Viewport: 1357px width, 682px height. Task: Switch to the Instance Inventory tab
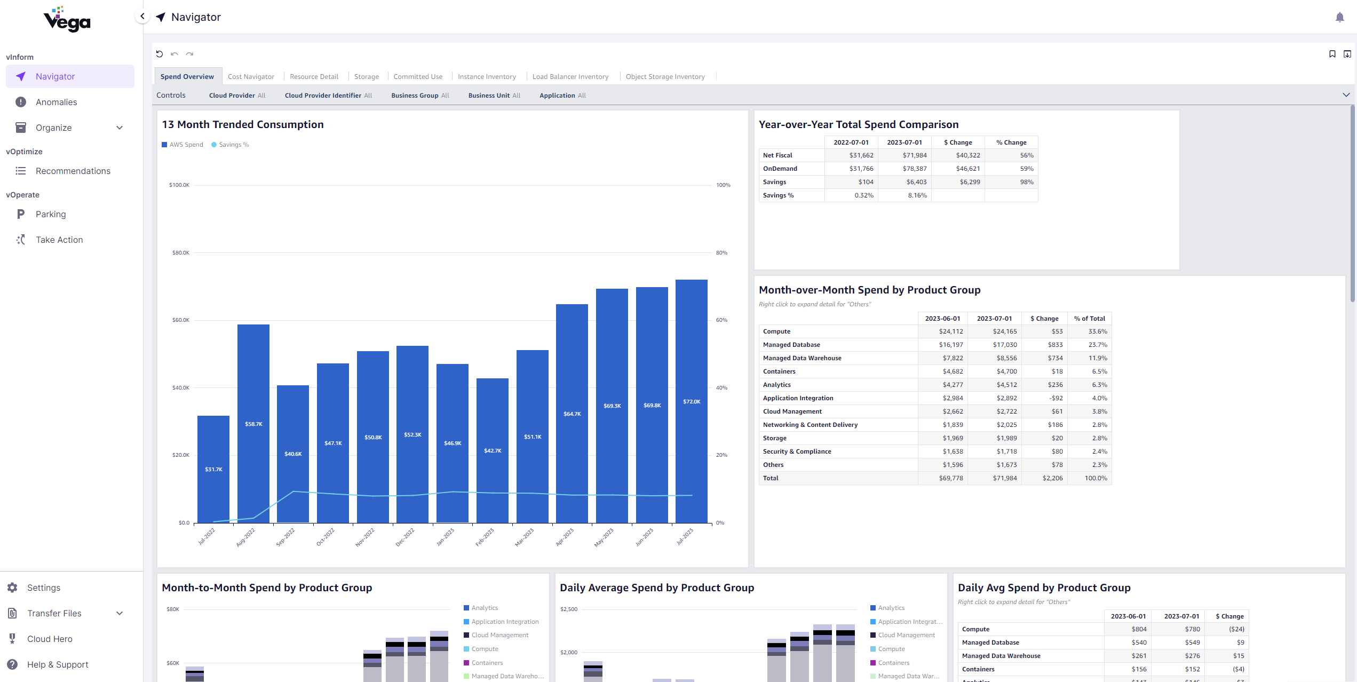[487, 76]
